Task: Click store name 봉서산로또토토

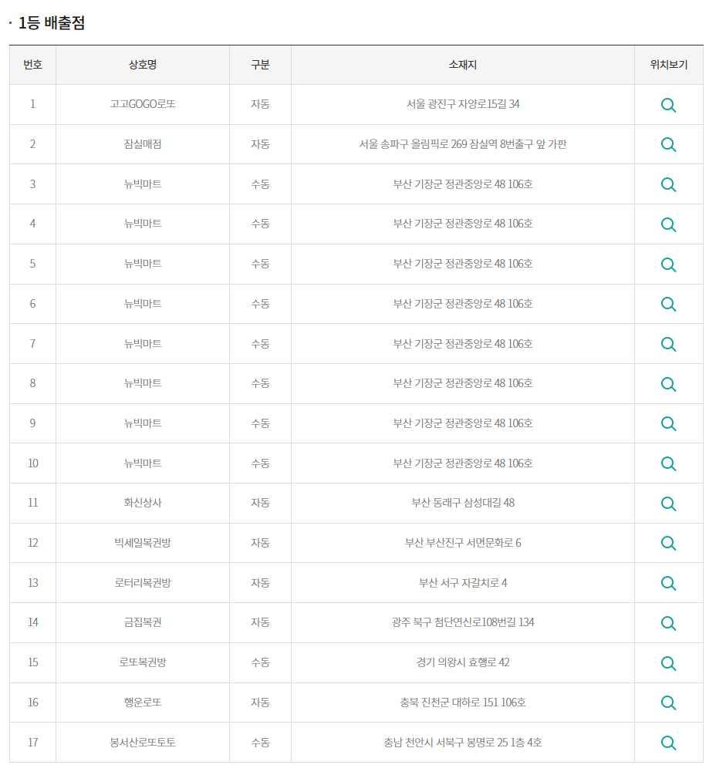Action: (x=143, y=743)
